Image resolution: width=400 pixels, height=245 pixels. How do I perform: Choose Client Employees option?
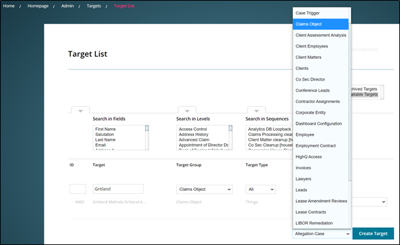321,46
